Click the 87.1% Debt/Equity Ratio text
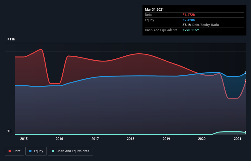This screenshot has height=161, width=251. coord(201,25)
